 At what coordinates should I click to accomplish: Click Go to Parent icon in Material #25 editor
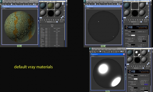coord(62,20)
